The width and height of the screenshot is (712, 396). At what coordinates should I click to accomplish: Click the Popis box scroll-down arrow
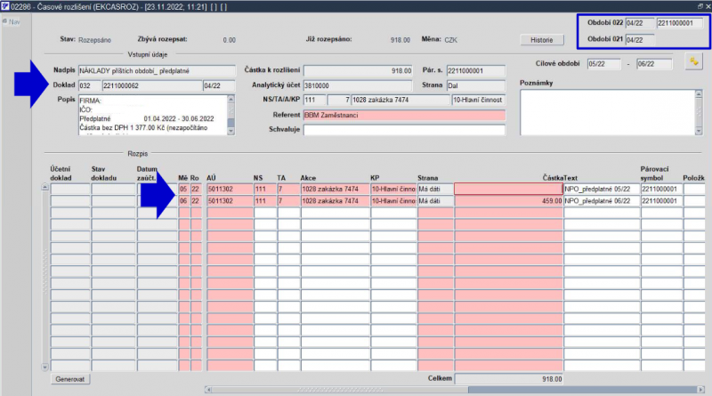point(231,131)
